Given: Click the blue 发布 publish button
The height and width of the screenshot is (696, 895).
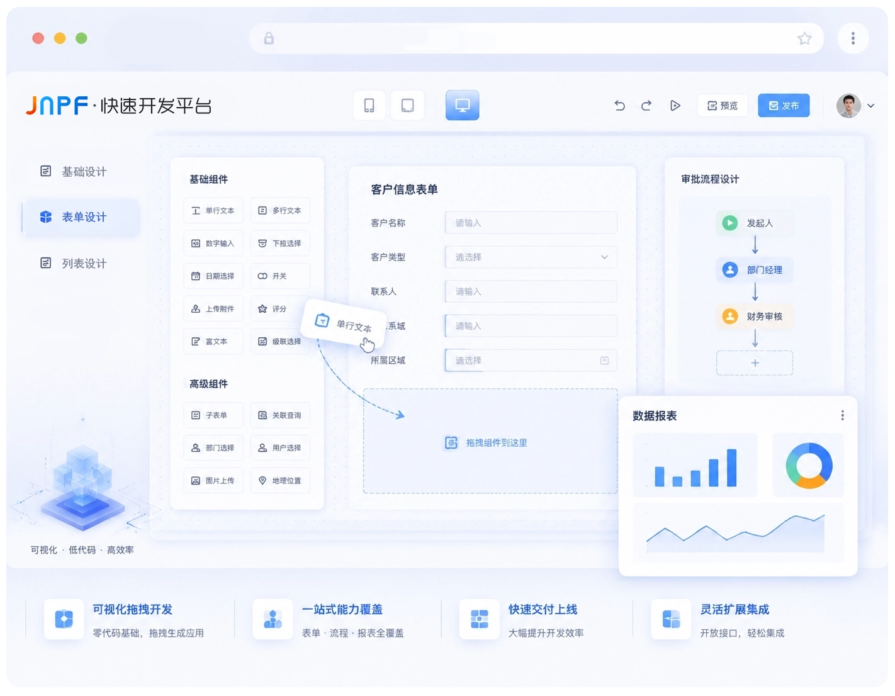Looking at the screenshot, I should (784, 106).
